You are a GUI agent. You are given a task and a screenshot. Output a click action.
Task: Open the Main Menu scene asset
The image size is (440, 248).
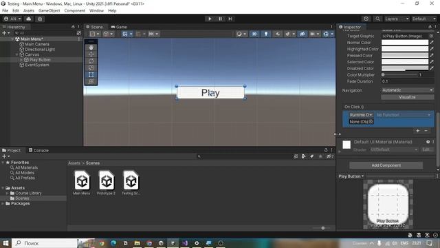coord(82,183)
